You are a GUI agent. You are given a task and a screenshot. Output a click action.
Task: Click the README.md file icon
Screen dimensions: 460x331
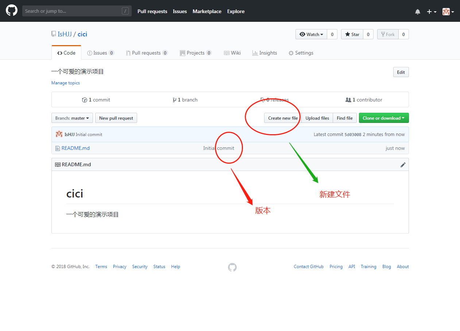(x=57, y=148)
